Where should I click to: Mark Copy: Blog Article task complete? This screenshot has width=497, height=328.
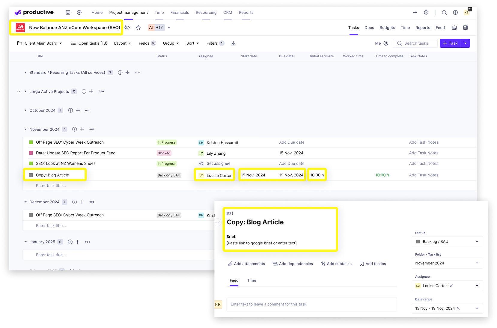[x=218, y=222]
